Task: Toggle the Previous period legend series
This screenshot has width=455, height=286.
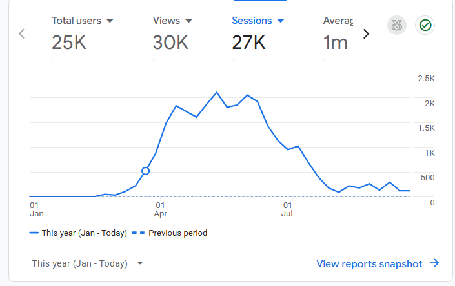Action: pos(170,233)
